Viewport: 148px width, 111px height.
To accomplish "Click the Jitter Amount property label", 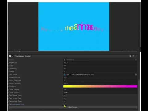I will (14, 77).
